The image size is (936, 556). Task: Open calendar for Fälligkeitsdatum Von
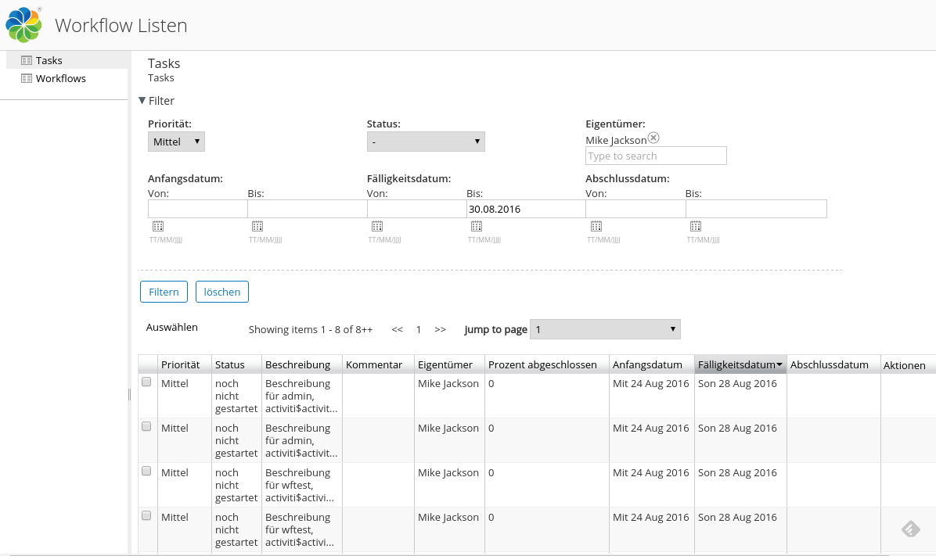click(x=377, y=226)
